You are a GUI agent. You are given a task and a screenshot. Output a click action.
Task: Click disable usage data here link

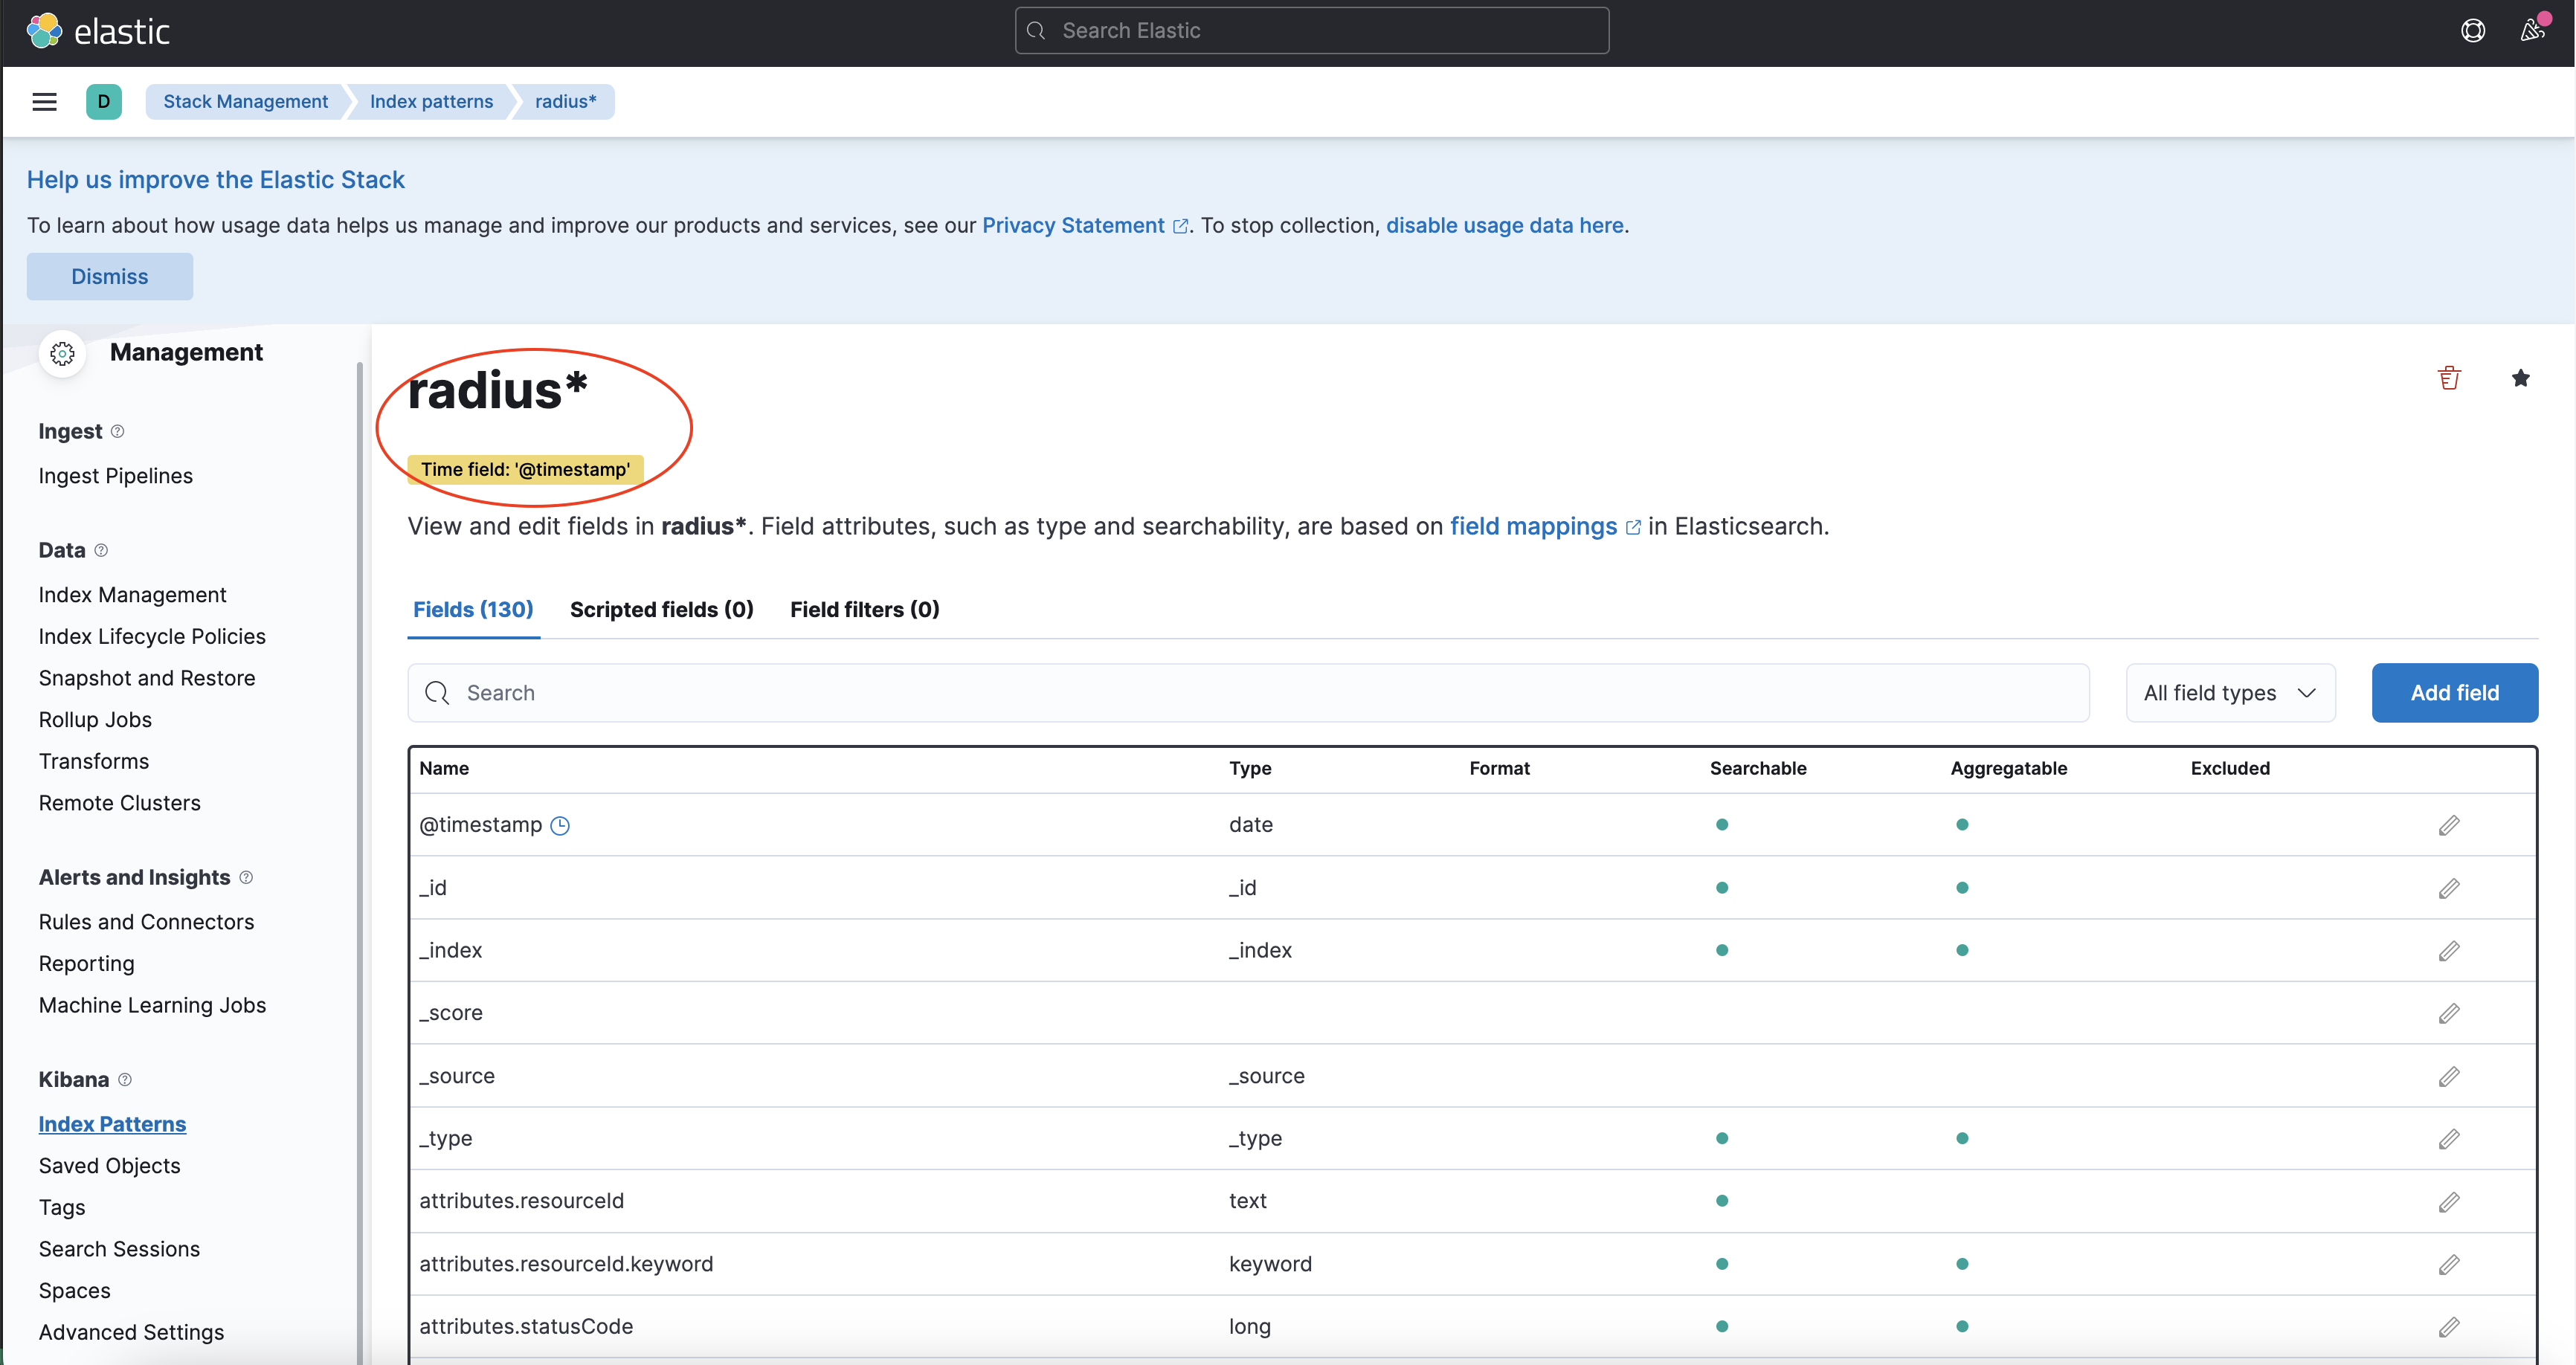pos(1504,225)
